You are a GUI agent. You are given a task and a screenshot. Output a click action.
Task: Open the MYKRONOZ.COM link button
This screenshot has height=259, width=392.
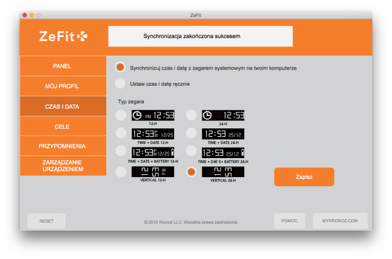(340, 221)
